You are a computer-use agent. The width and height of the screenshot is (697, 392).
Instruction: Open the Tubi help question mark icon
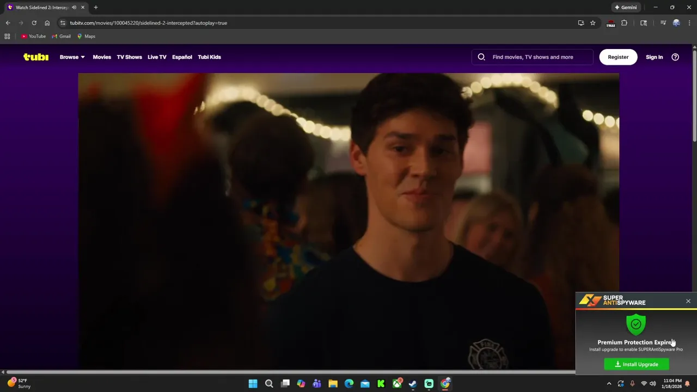coord(675,57)
